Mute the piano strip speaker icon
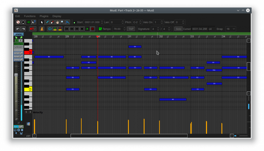This screenshot has width=264, height=151. [16, 133]
